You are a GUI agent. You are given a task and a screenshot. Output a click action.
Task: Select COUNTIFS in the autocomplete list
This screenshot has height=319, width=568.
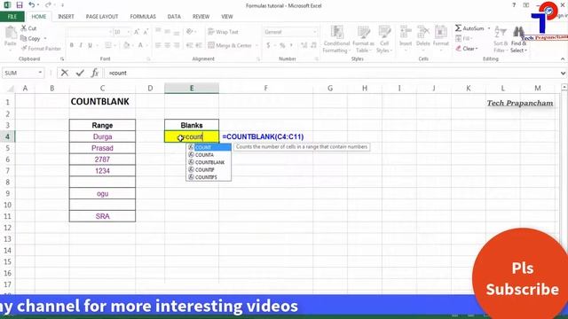(x=209, y=177)
